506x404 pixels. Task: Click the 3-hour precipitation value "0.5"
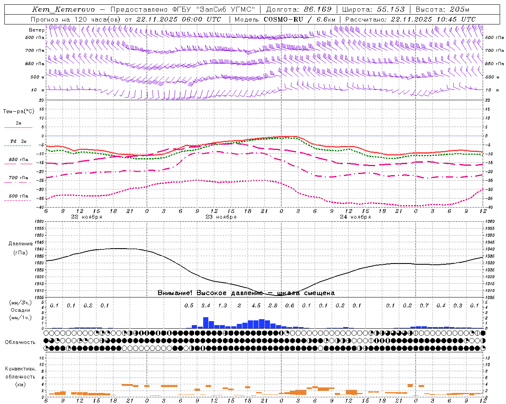189,305
